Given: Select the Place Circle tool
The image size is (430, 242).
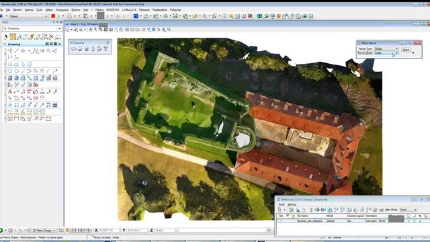Looking at the screenshot, I should [x=10, y=71].
